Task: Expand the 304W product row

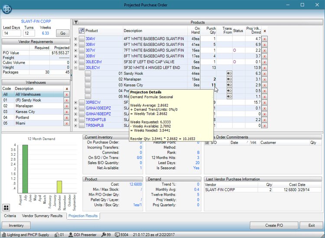Action: tap(76, 39)
